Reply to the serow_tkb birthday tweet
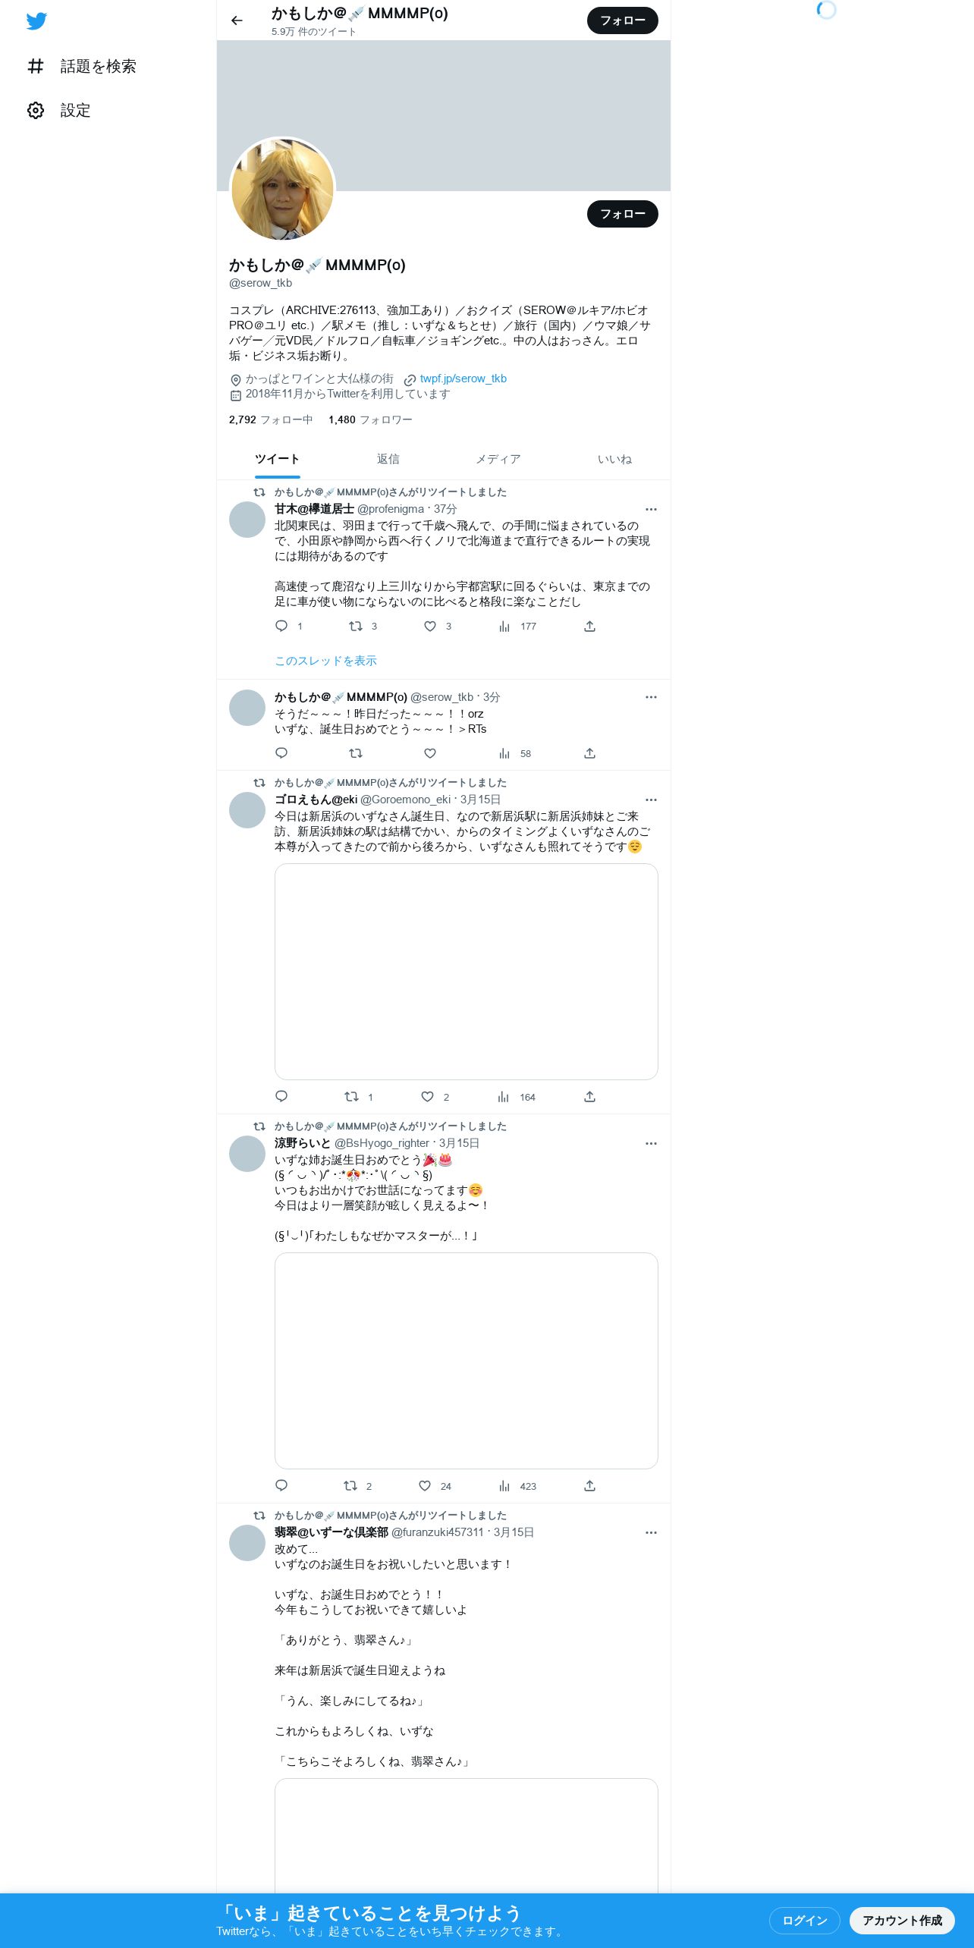 281,753
